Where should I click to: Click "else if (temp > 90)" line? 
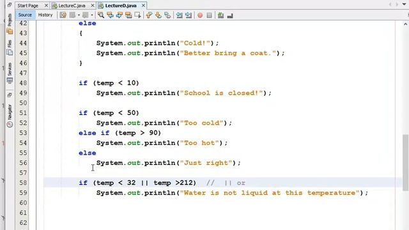pyautogui.click(x=120, y=133)
